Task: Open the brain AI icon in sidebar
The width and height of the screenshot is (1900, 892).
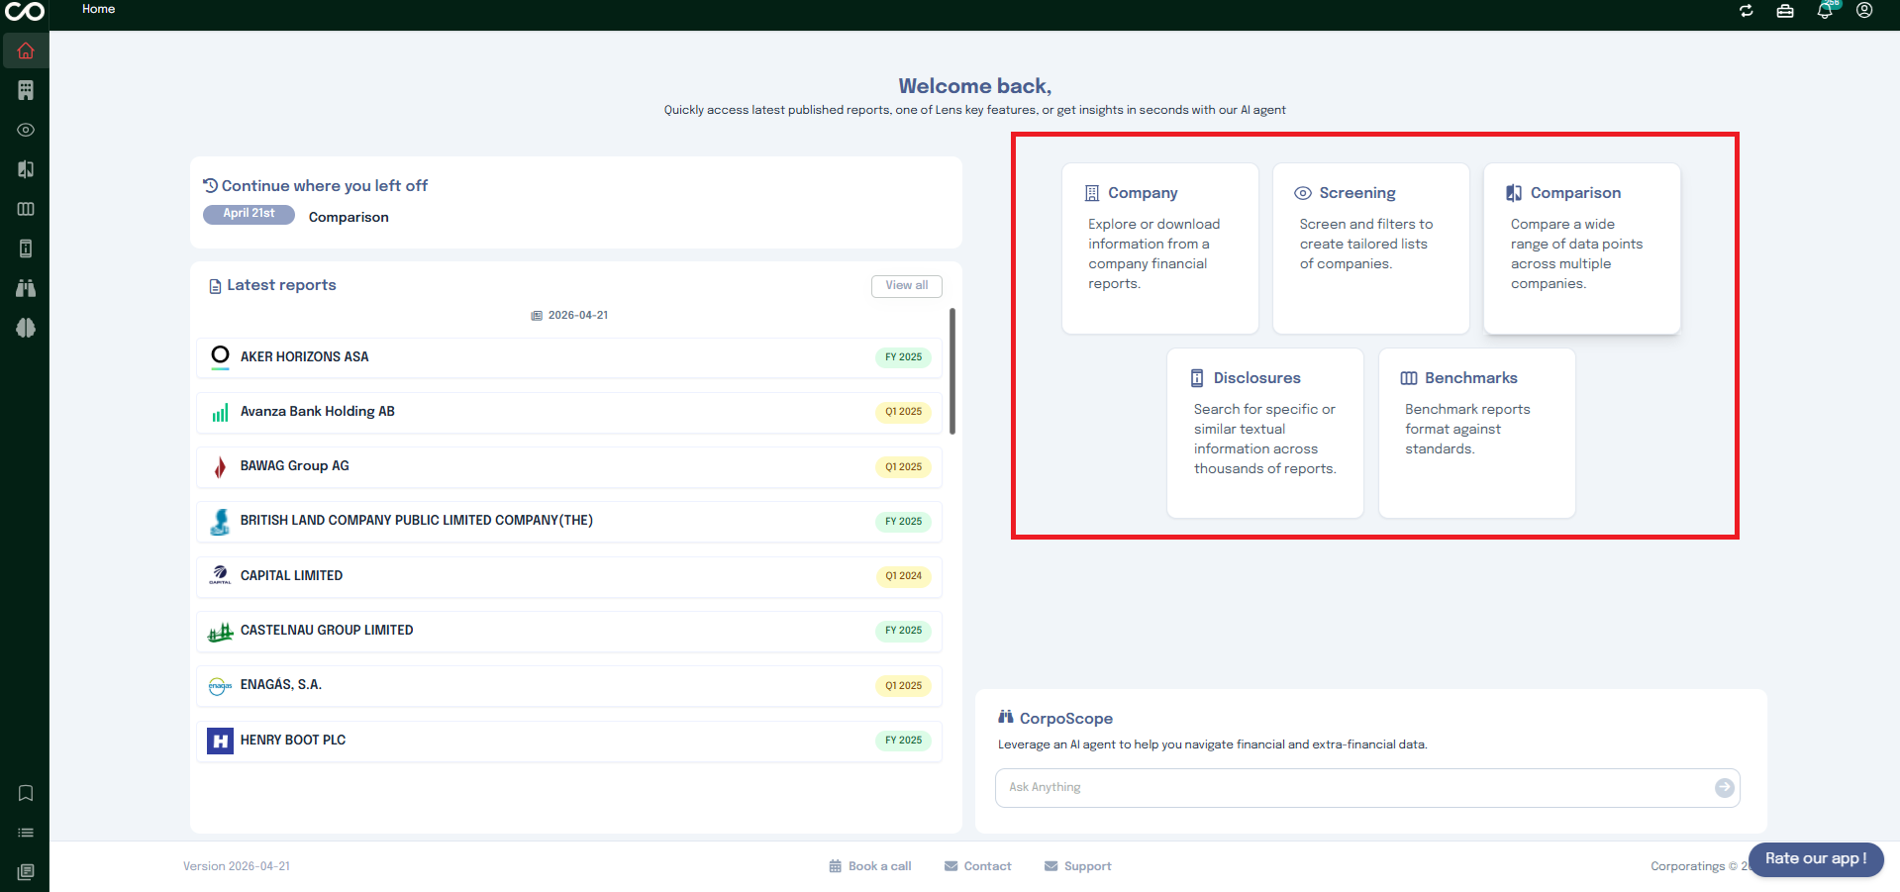Action: click(x=26, y=328)
